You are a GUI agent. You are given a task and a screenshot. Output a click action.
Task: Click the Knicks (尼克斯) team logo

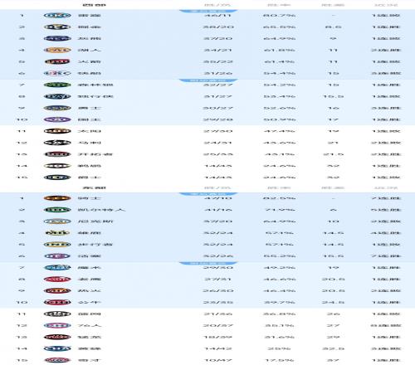[57, 221]
